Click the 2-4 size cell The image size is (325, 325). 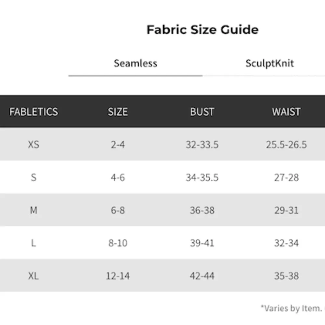coord(118,145)
